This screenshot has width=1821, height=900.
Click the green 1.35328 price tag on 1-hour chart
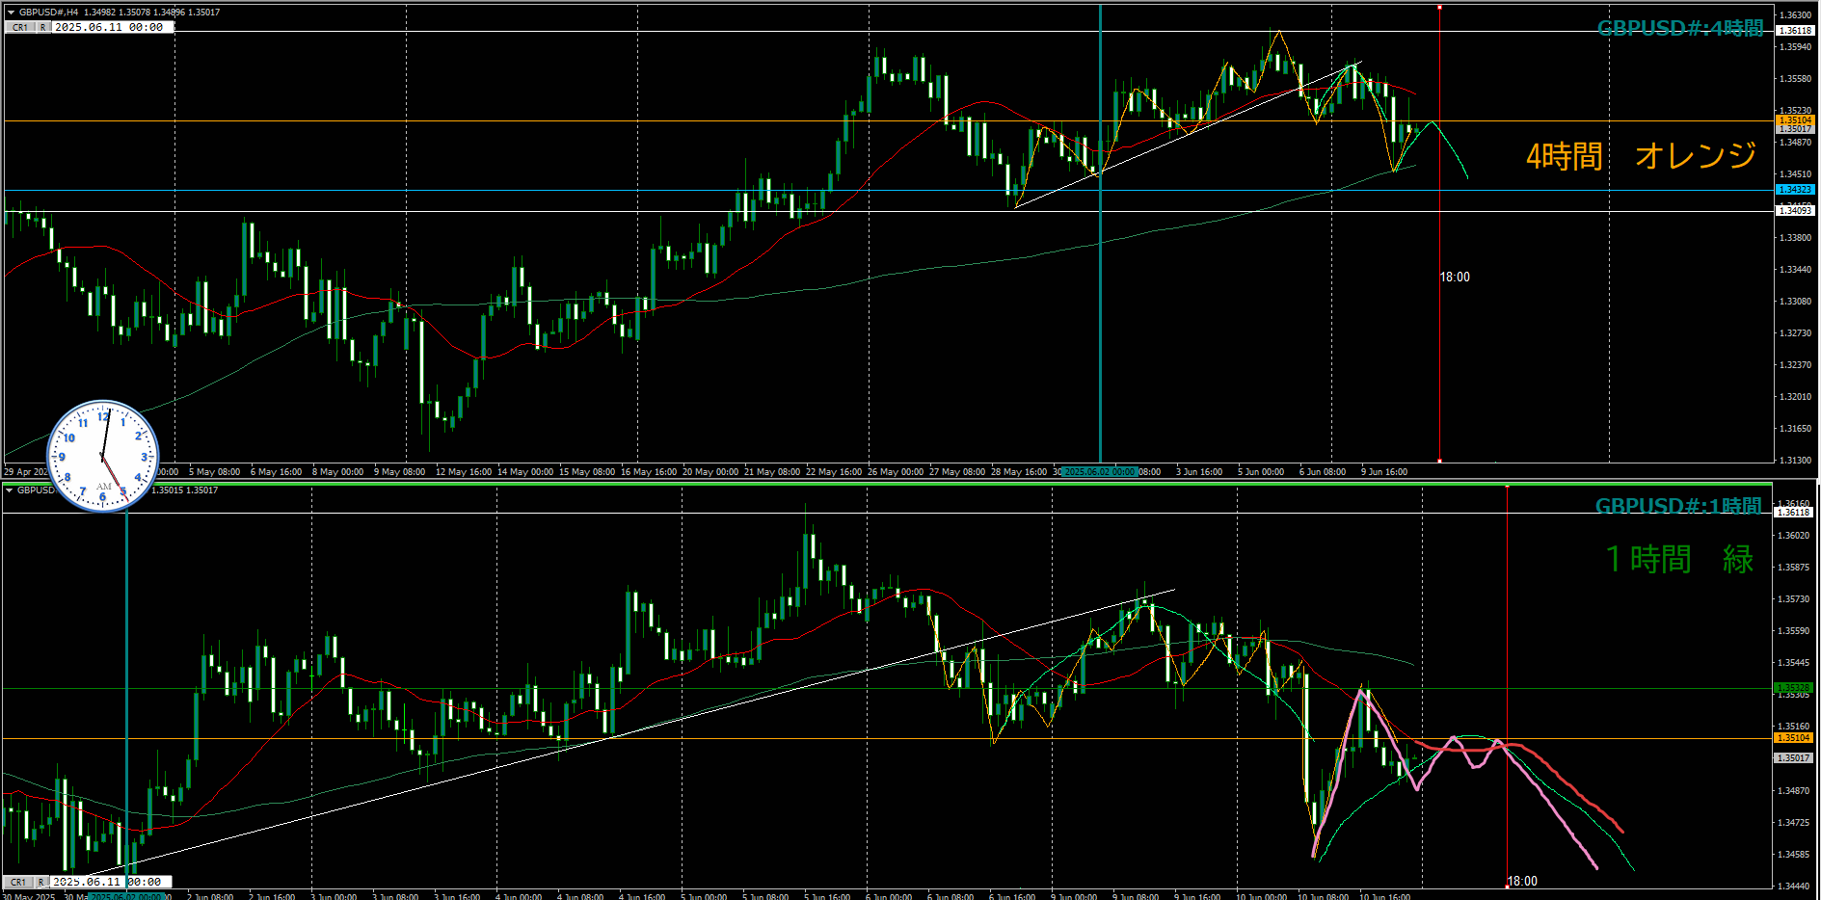(1793, 688)
